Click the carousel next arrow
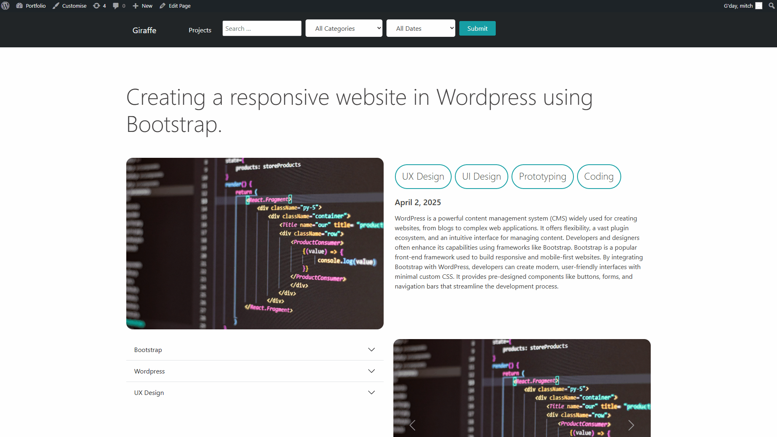Screen dimensions: 777x437 tap(631, 425)
